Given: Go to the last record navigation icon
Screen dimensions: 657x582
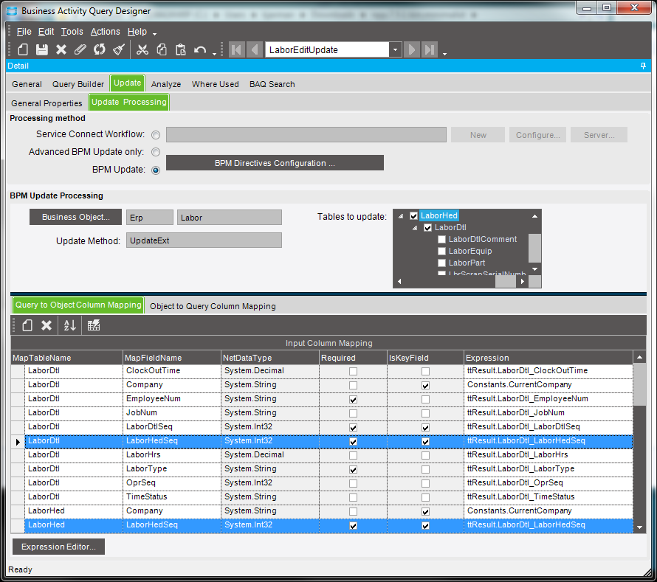Looking at the screenshot, I should [430, 50].
